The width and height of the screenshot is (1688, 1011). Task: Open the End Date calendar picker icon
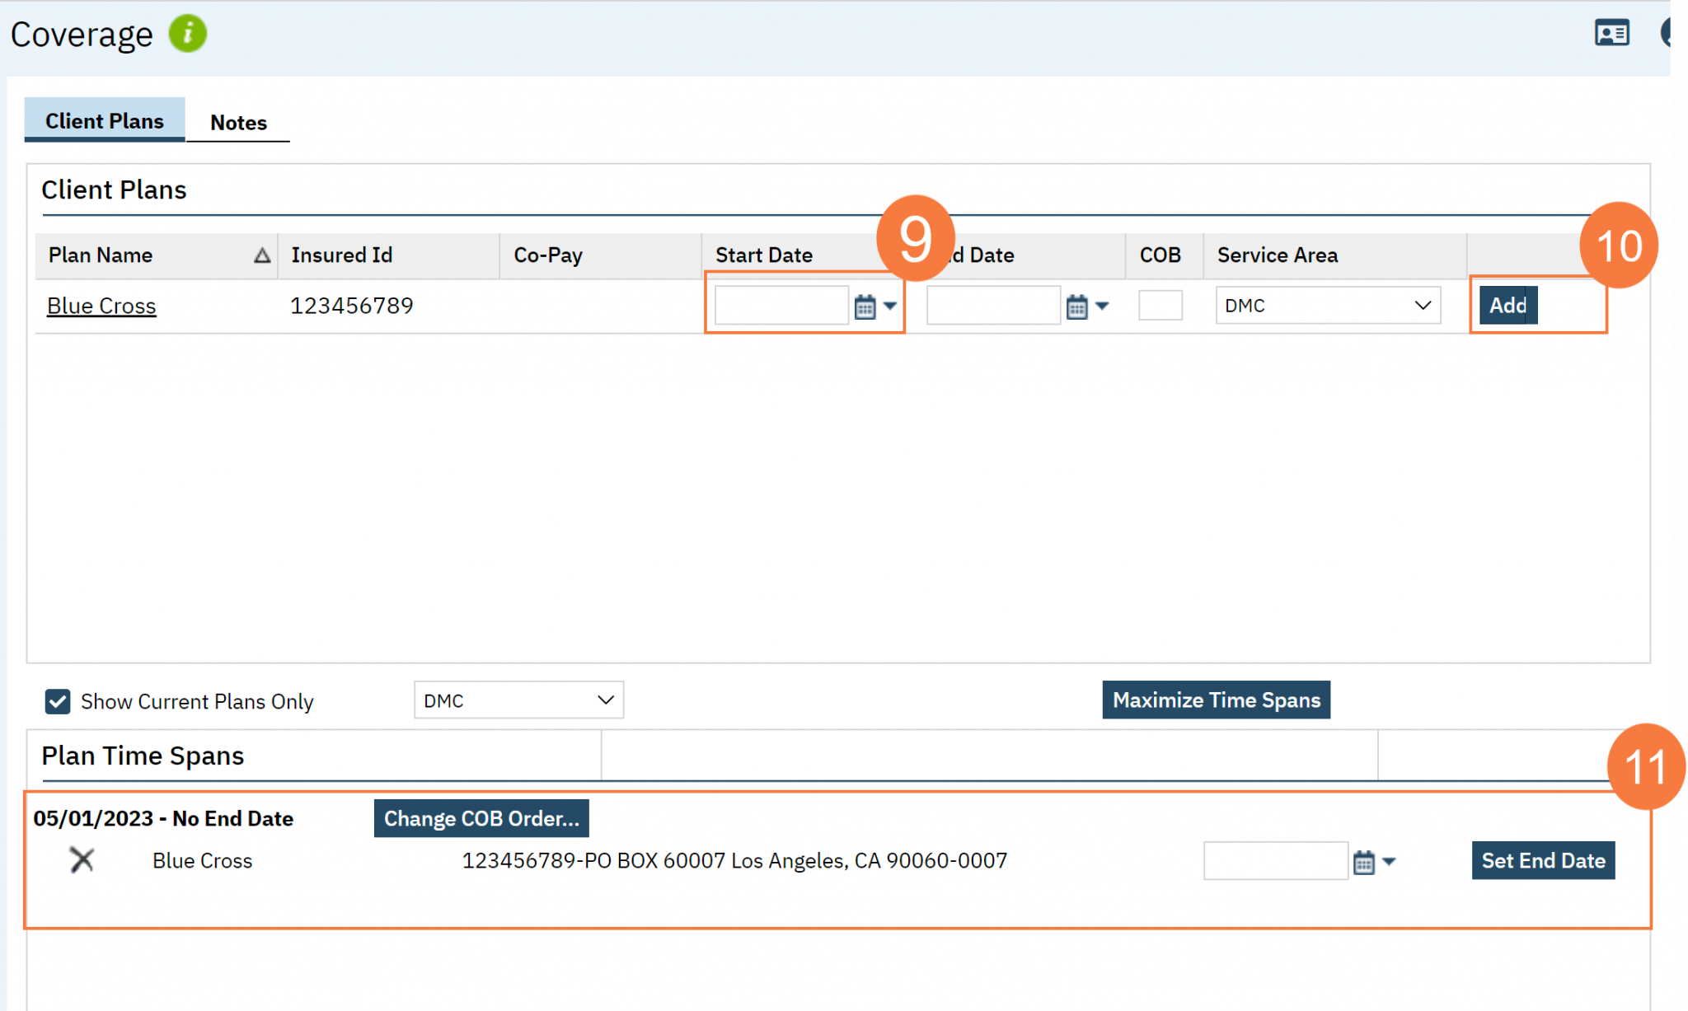(1076, 307)
